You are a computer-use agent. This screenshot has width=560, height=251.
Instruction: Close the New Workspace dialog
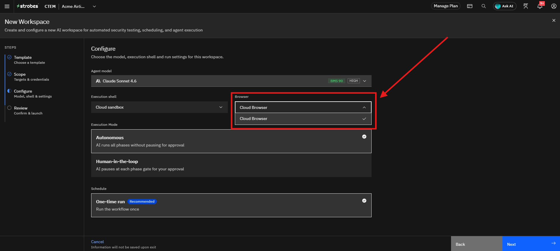554,20
